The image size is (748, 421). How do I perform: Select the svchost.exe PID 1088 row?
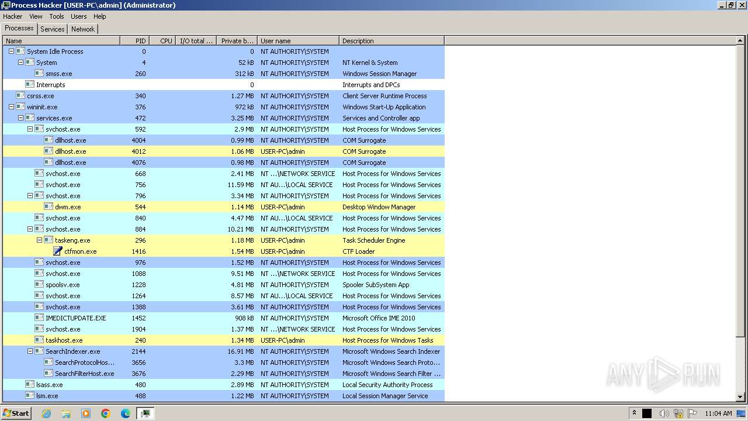tap(224, 274)
